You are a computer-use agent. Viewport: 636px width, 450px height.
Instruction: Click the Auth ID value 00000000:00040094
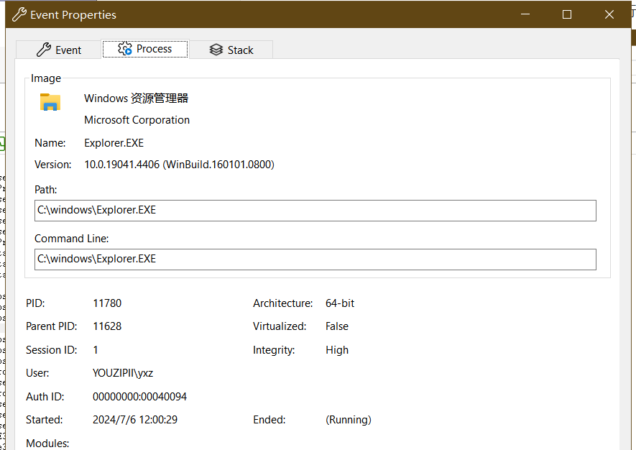[x=139, y=396]
